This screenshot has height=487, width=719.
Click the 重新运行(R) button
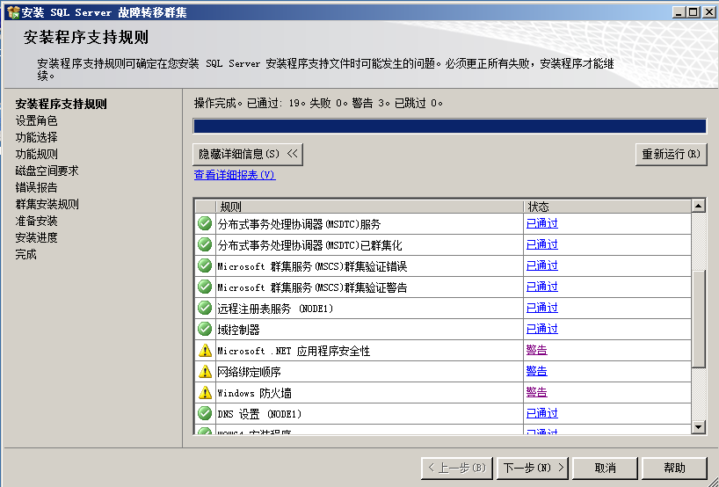coord(671,154)
